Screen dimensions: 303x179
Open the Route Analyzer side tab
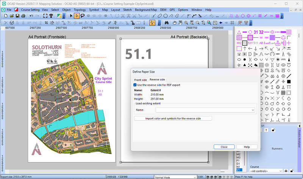[299, 139]
